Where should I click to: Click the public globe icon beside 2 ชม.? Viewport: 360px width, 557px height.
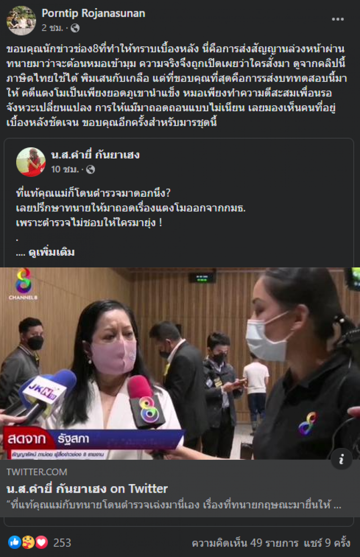click(x=75, y=28)
